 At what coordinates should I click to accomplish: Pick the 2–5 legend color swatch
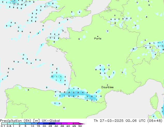tap(22, 124)
